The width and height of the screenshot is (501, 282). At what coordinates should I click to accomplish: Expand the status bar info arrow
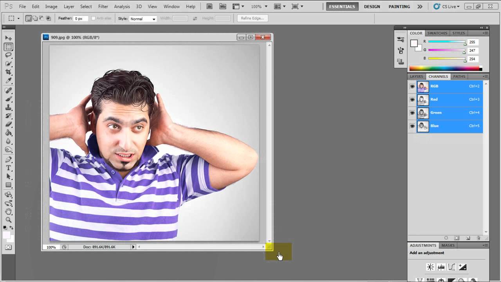click(133, 247)
